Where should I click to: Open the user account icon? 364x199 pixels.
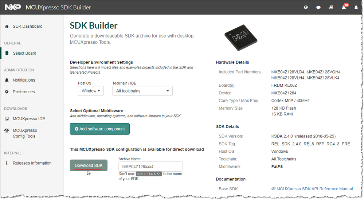click(x=356, y=7)
